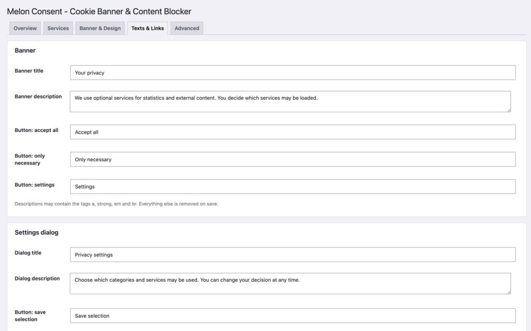Edit the Banner description textarea
This screenshot has height=331, width=531.
tap(290, 101)
